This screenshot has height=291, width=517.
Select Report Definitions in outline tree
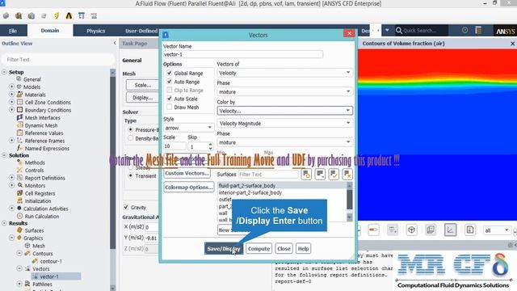pos(45,178)
